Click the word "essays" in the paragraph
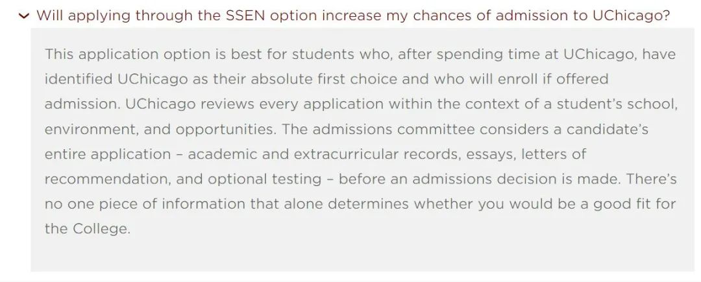 469,154
